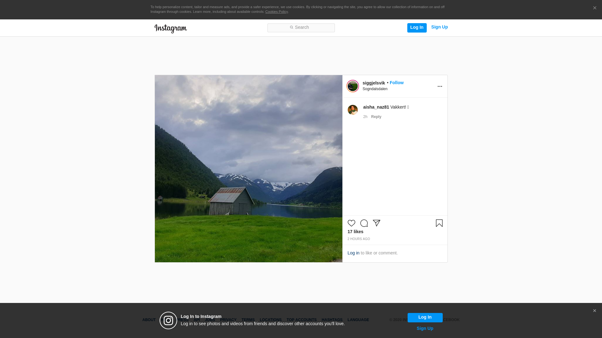Follow the siggjelsvik account
Viewport: 602px width, 338px height.
tap(396, 83)
